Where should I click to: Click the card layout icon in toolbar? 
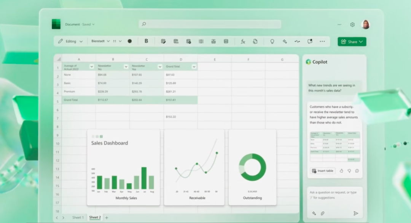tap(226, 41)
